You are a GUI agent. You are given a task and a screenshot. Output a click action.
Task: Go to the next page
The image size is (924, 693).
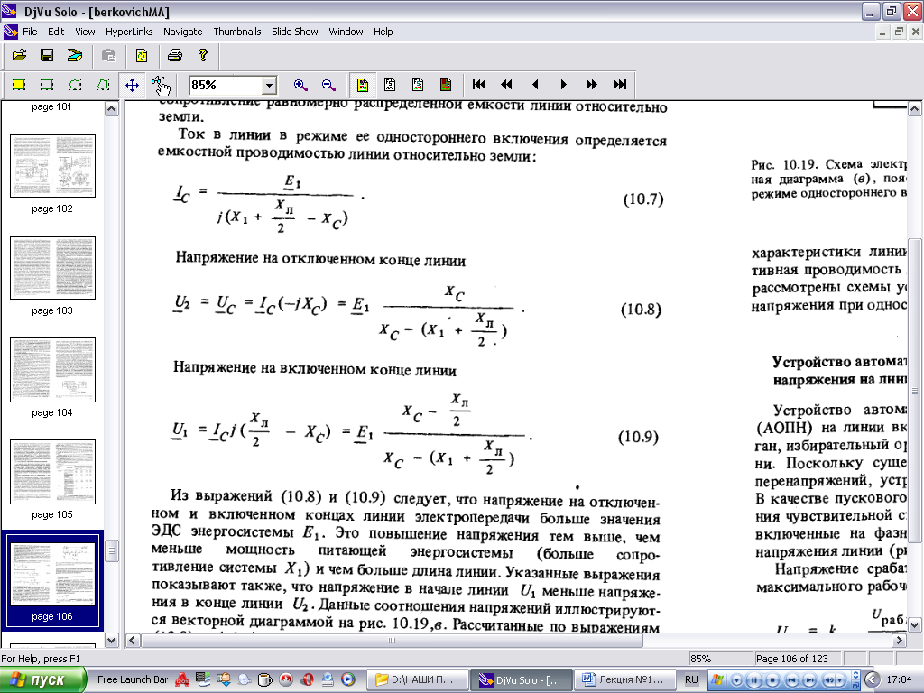click(x=563, y=85)
